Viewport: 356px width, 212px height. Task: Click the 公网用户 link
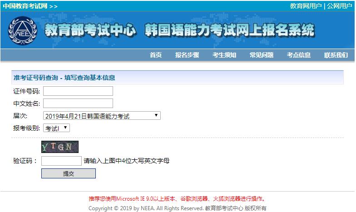click(x=340, y=6)
